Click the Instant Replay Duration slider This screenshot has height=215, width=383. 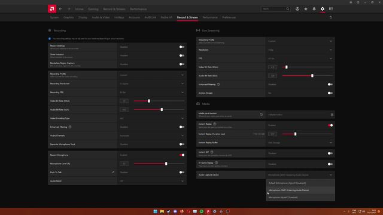point(308,134)
